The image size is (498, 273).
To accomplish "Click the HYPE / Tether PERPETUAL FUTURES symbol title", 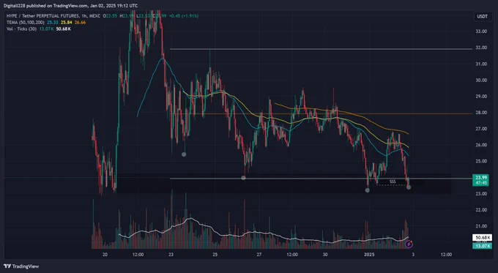I will [x=53, y=15].
